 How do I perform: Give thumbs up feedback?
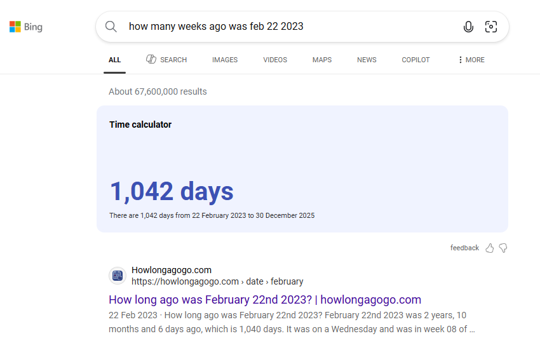coord(489,248)
